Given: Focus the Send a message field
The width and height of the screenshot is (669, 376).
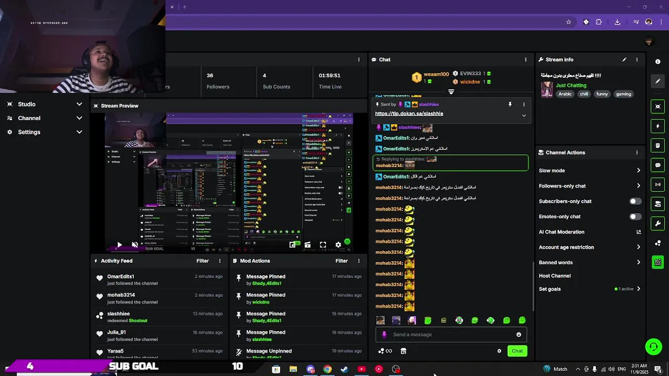Looking at the screenshot, I should coord(451,335).
